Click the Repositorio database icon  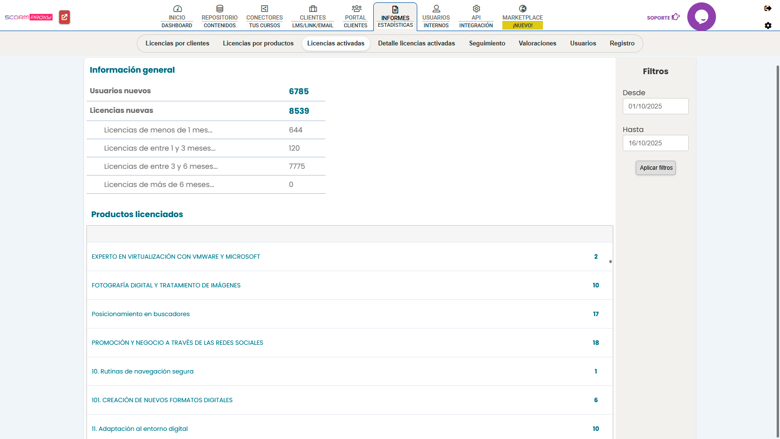click(x=219, y=9)
